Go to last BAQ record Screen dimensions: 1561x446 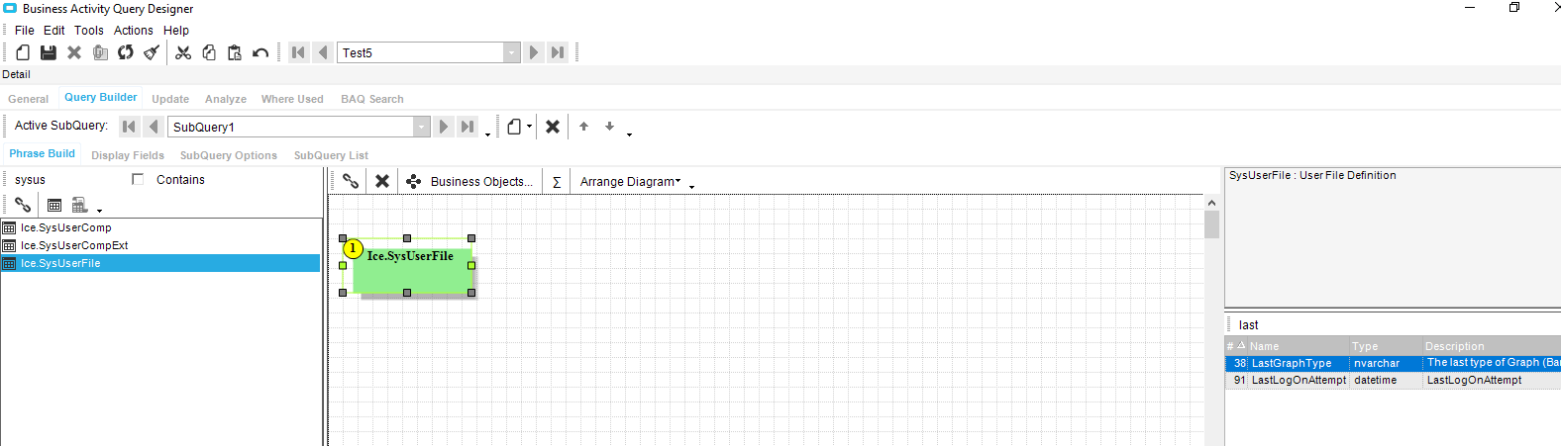(558, 52)
